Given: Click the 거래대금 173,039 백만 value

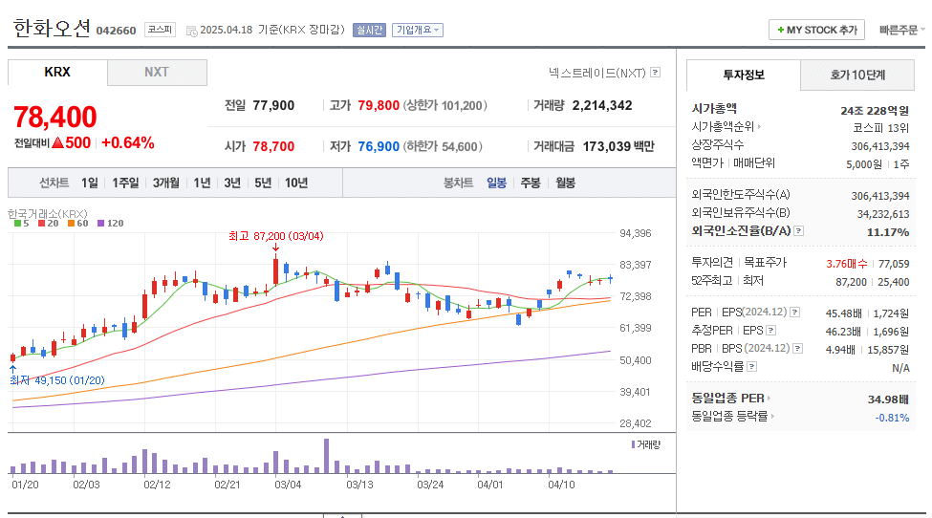Looking at the screenshot, I should pos(618,147).
